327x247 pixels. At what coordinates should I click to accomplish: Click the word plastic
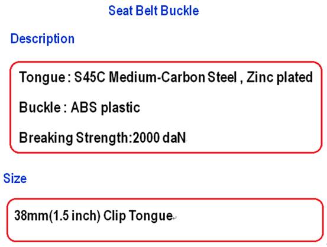120,108
